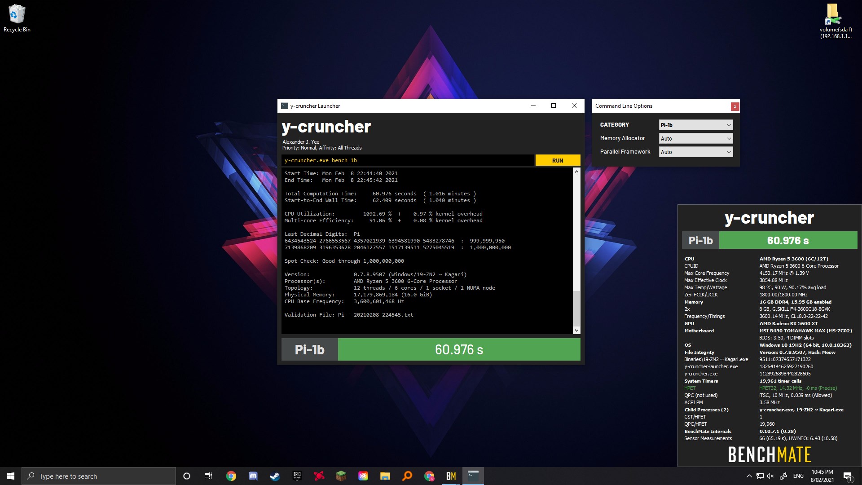This screenshot has height=485, width=862.
Task: Click the green 60.976 s result bar in launcher
Action: 459,349
